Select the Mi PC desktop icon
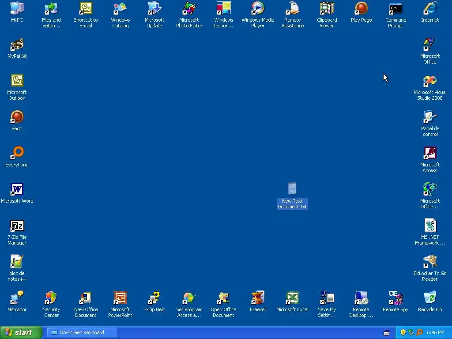The width and height of the screenshot is (452, 339). 17,8
